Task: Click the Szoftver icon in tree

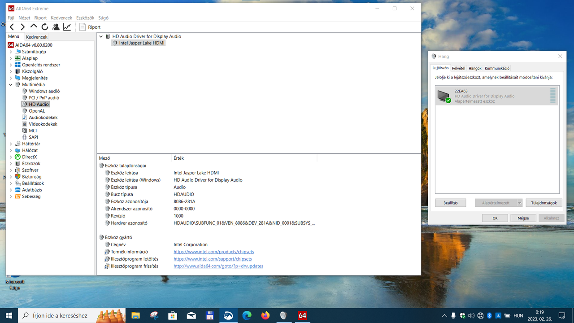Action: pyautogui.click(x=18, y=170)
